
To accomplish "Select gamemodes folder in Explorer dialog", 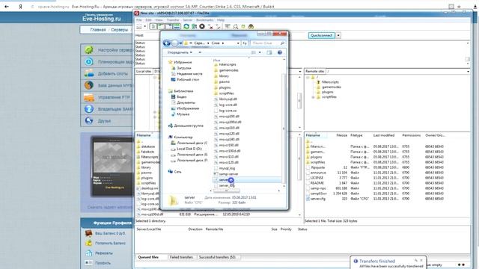I will click(229, 70).
